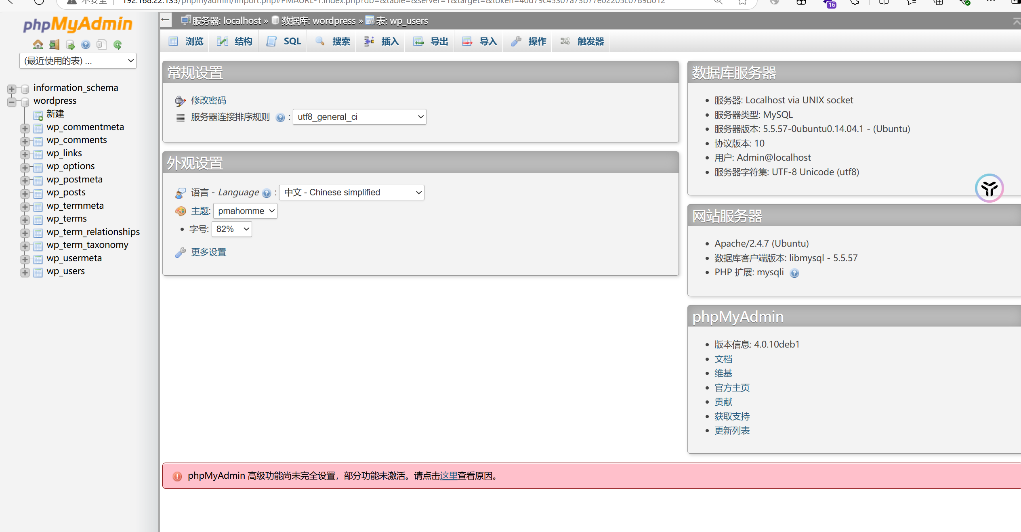Click wp_users table breadcrumb link

tap(402, 21)
